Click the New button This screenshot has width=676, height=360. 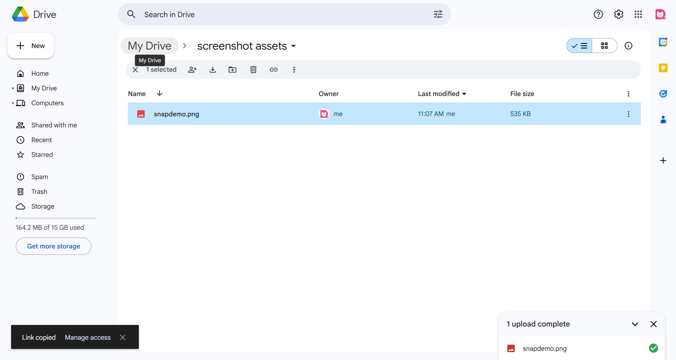point(31,46)
